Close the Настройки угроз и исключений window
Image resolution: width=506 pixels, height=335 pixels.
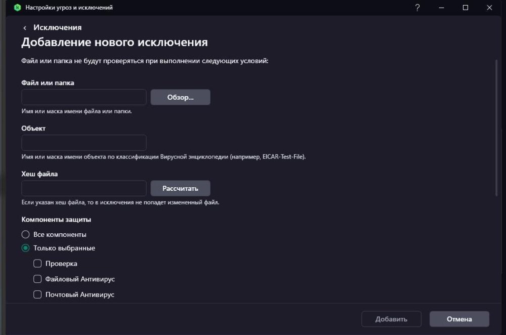click(x=489, y=8)
